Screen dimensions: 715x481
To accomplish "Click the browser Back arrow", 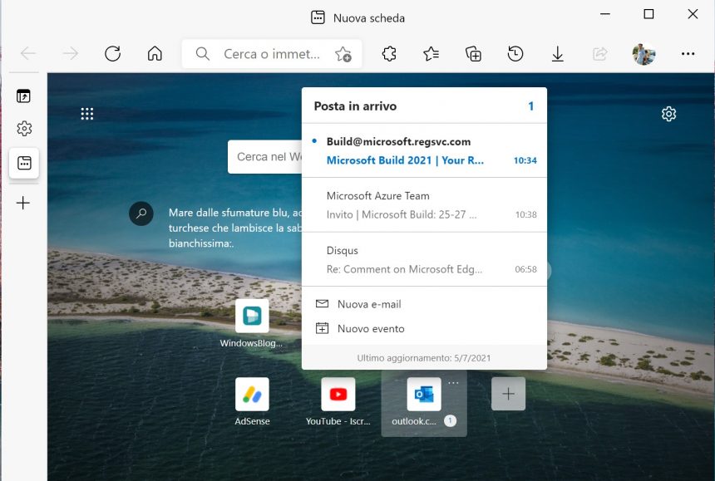I will (x=28, y=54).
